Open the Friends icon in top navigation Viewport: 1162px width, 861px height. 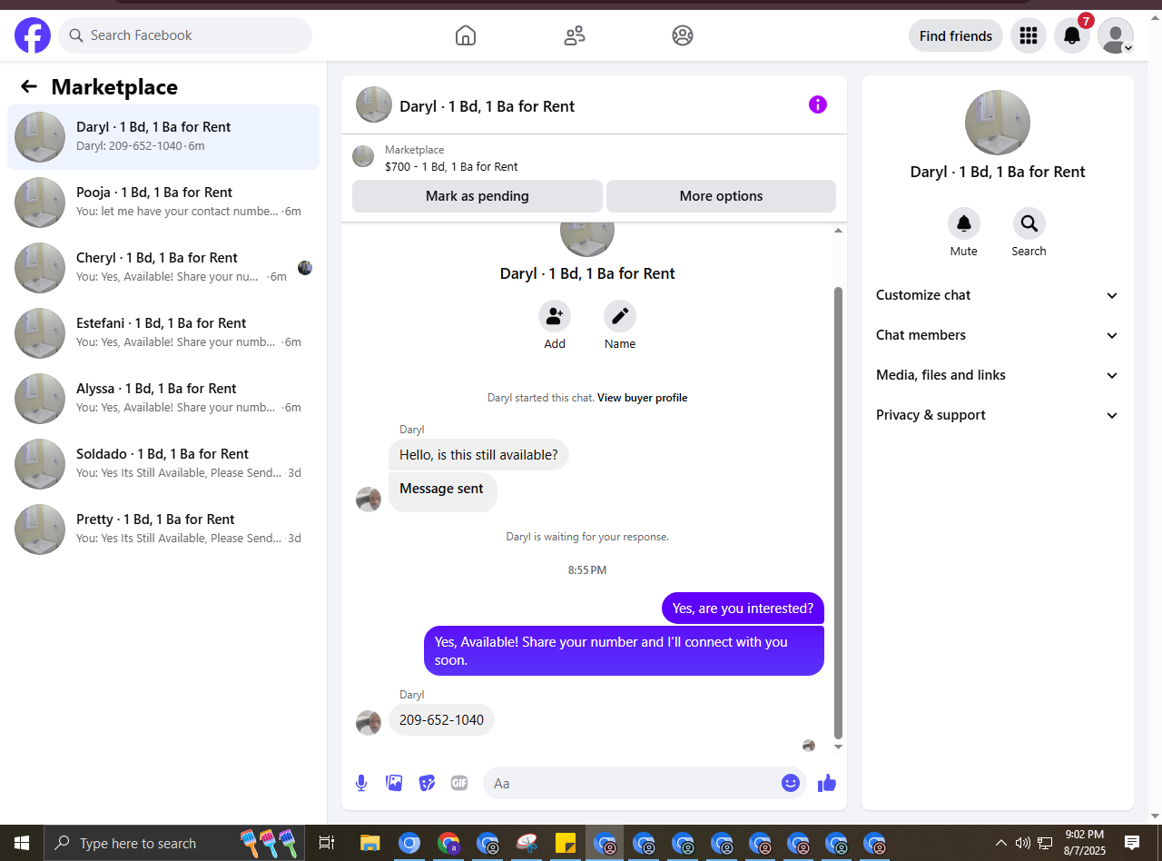coord(574,35)
